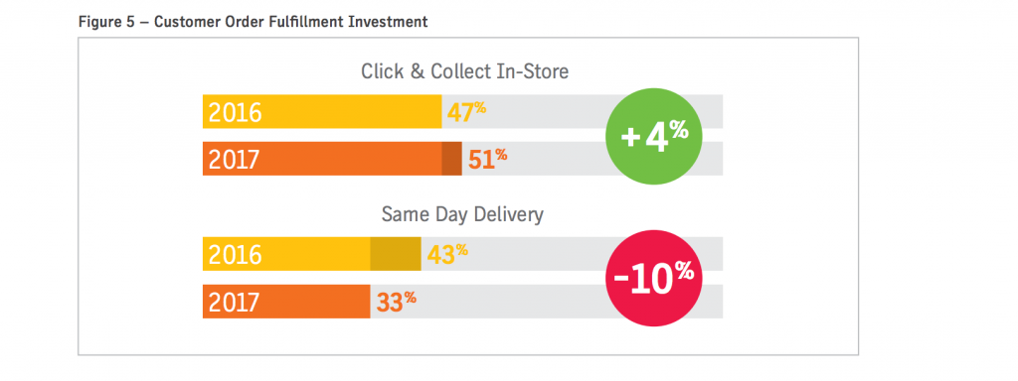This screenshot has width=1018, height=381.
Task: Click the 33% value label
Action: (396, 302)
